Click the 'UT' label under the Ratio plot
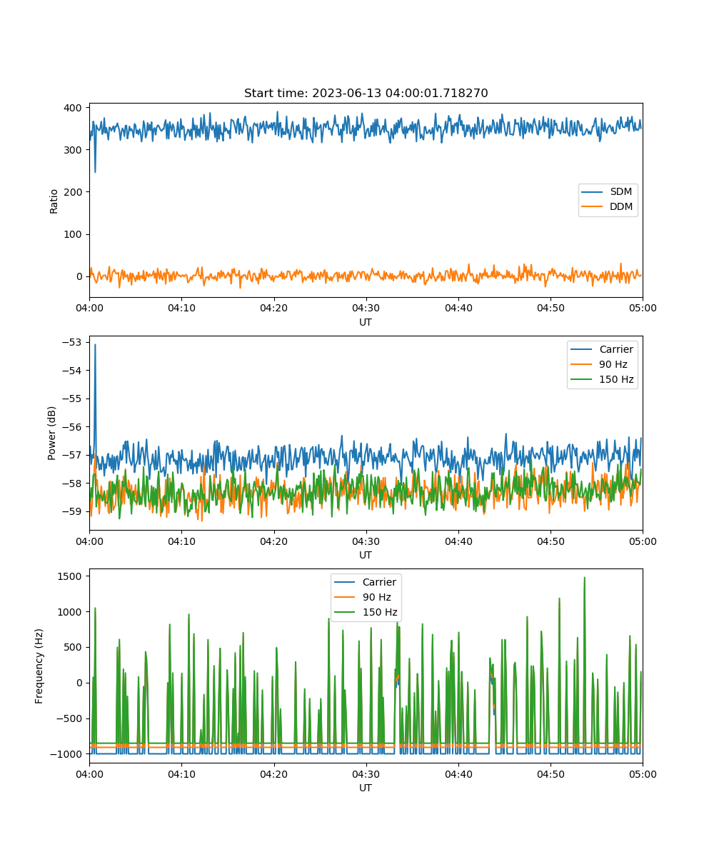The height and width of the screenshot is (857, 714). [x=366, y=322]
